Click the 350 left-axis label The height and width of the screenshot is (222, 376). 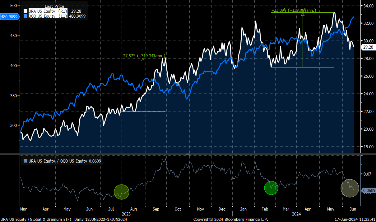tap(13, 96)
